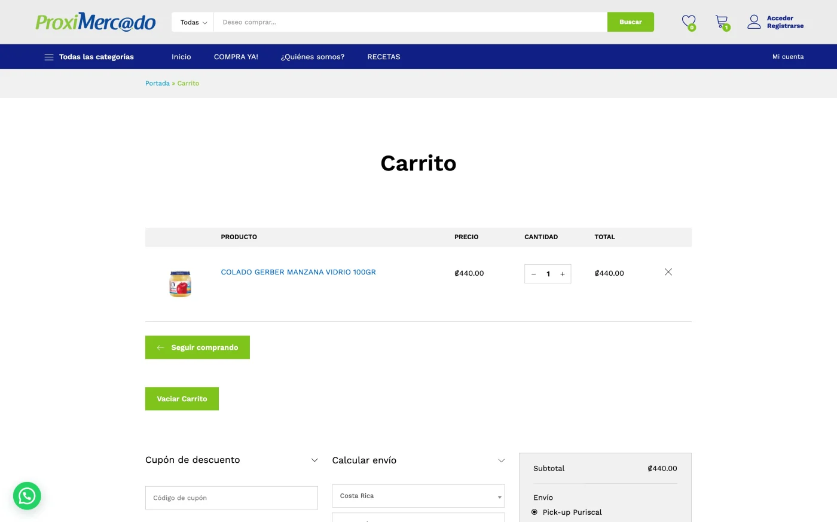
Task: Open RECETAS menu item
Action: [384, 57]
